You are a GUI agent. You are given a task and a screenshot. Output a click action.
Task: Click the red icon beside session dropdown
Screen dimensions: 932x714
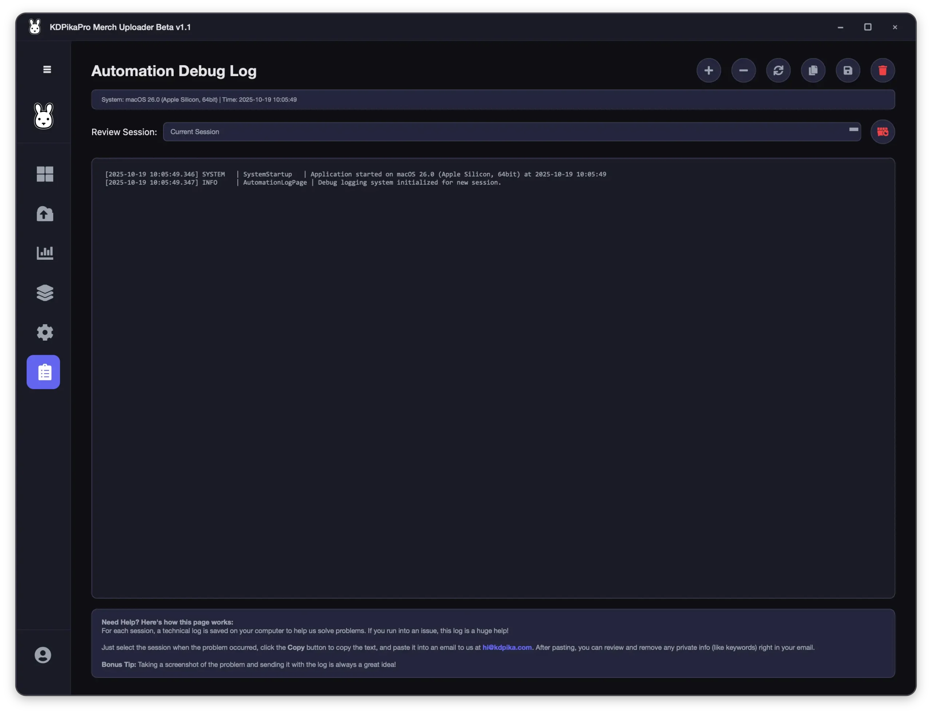[882, 132]
